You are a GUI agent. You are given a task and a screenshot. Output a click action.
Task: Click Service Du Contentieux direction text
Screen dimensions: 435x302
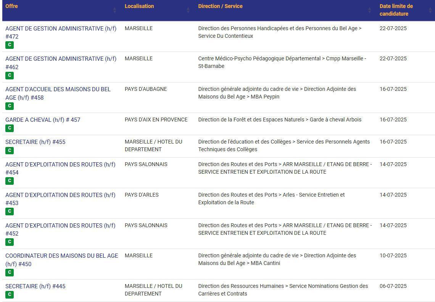click(x=226, y=36)
